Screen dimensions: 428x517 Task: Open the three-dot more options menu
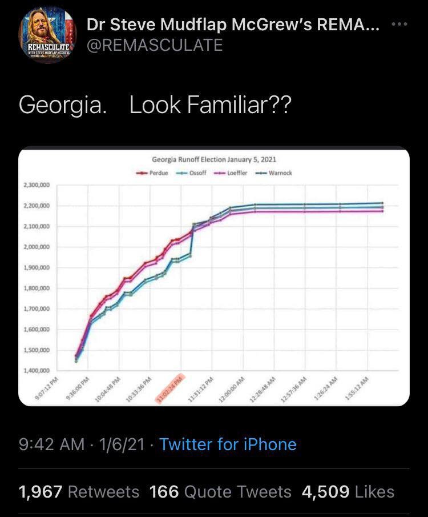(399, 24)
